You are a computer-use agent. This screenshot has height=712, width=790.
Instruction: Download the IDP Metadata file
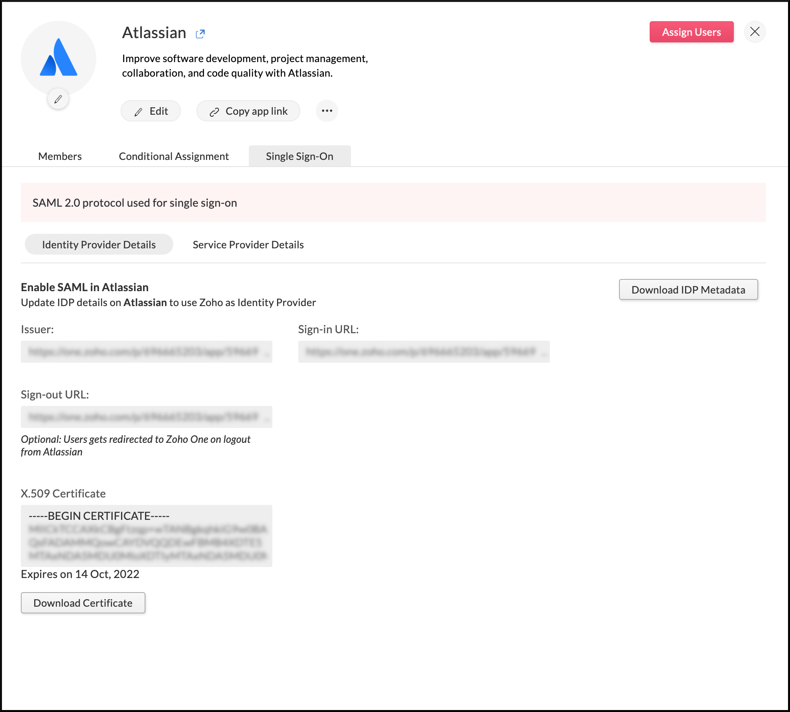[x=688, y=290]
